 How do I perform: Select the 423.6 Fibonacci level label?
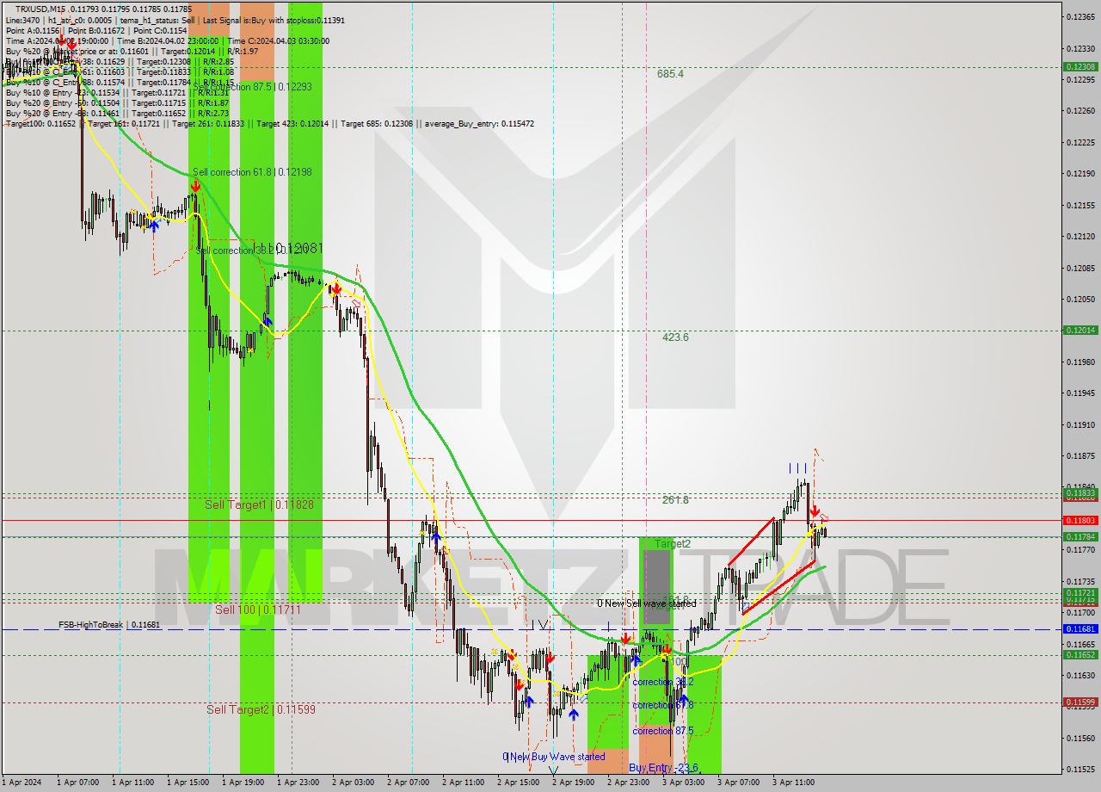(x=675, y=337)
